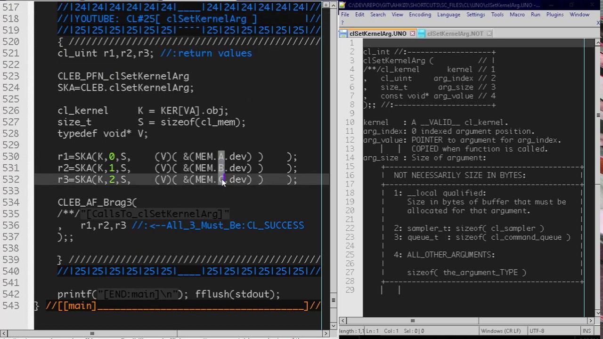
Task: Click the 'cl_uint r1,r2,r3;' declaration
Action: (x=106, y=53)
